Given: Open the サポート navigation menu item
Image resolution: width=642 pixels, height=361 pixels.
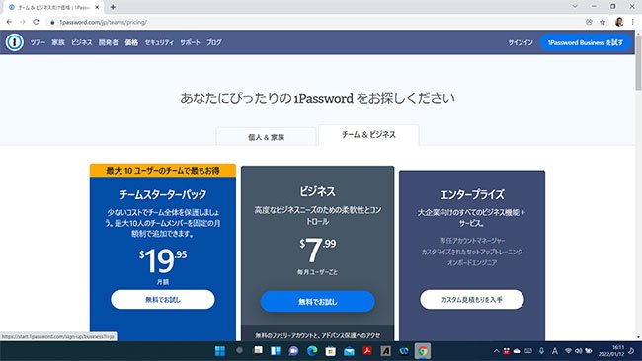Looking at the screenshot, I should point(190,42).
